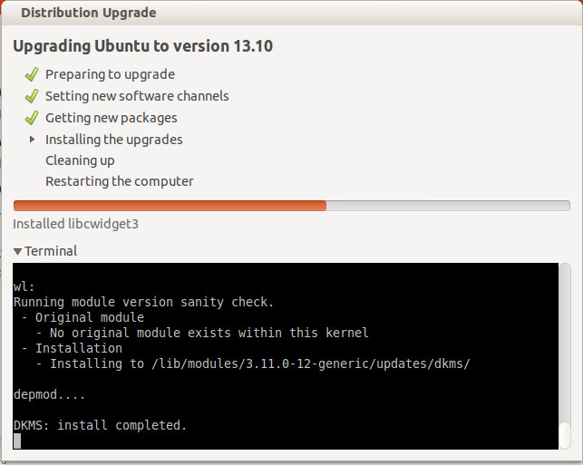Click the 'Restarting the computer' step text

point(120,182)
